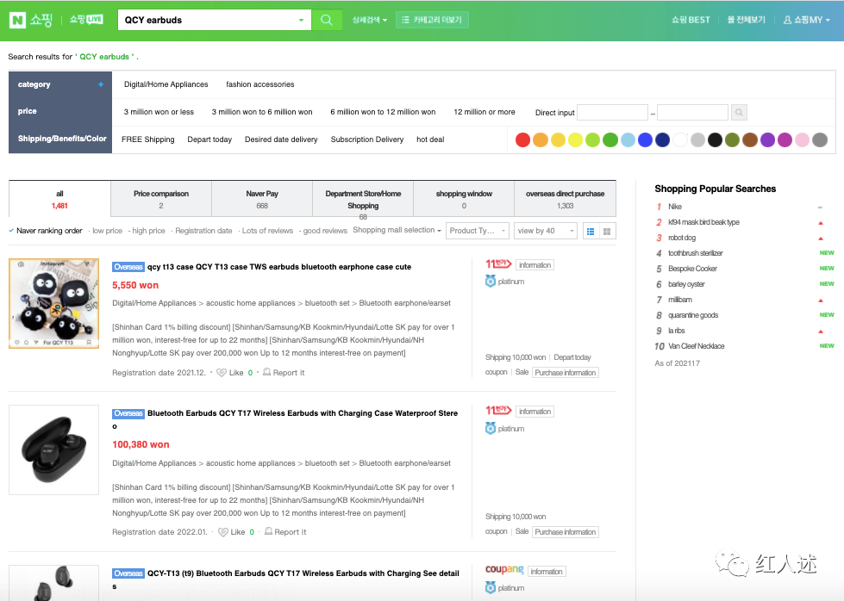844x601 pixels.
Task: Select overseas direct purchase tab
Action: pos(566,200)
